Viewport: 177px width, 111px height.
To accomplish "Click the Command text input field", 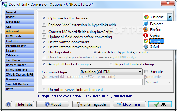I will click(x=92, y=82).
